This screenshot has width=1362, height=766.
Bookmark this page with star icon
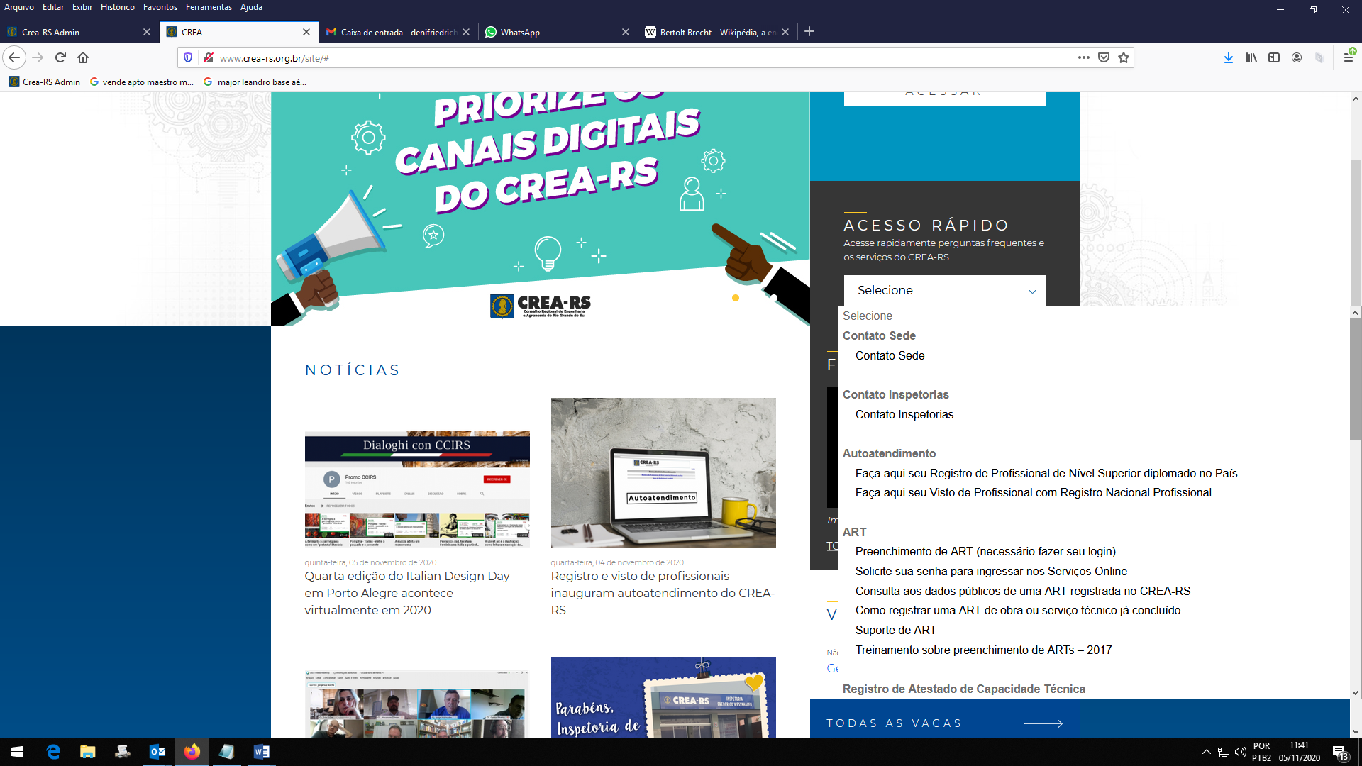pyautogui.click(x=1124, y=57)
